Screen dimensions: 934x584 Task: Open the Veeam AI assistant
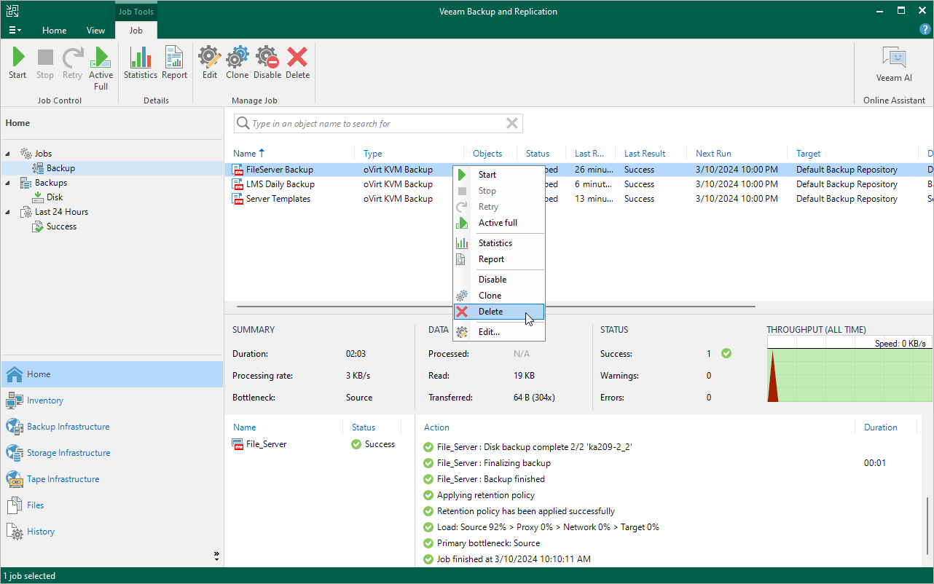coord(894,64)
